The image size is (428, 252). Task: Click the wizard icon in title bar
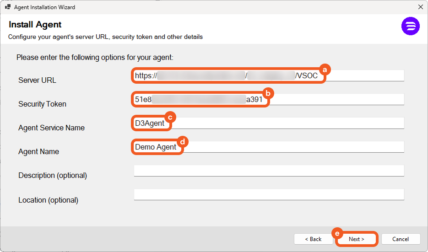[x=8, y=7]
